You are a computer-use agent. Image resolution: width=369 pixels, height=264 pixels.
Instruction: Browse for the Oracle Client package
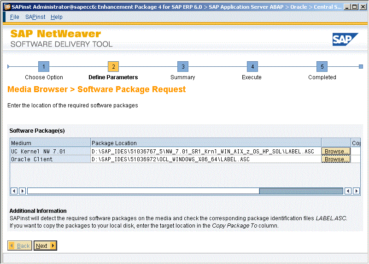[335, 159]
